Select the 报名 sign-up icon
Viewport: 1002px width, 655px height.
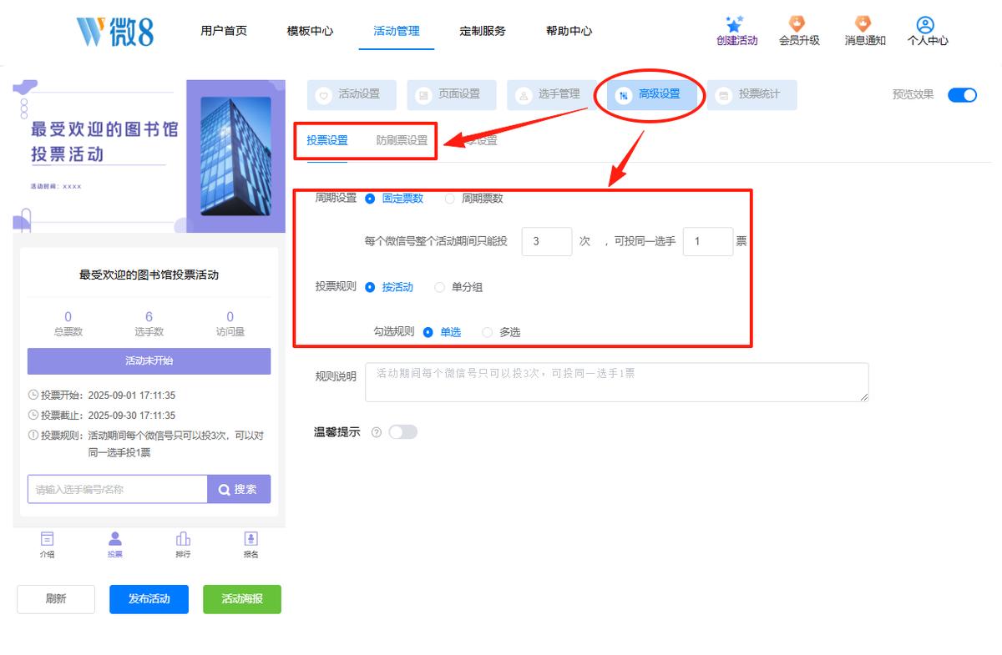[250, 538]
